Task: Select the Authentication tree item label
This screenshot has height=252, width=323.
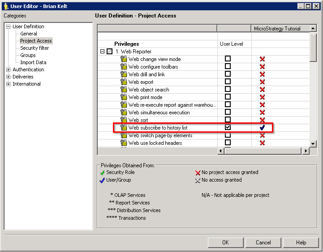Action: (x=28, y=70)
